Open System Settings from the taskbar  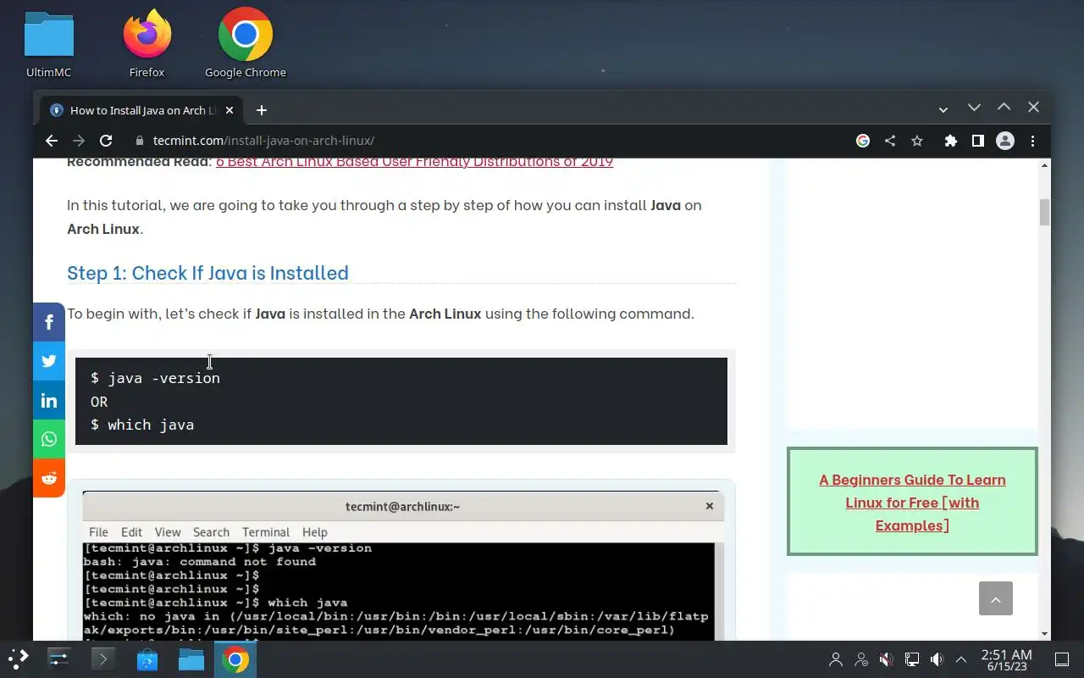(59, 659)
